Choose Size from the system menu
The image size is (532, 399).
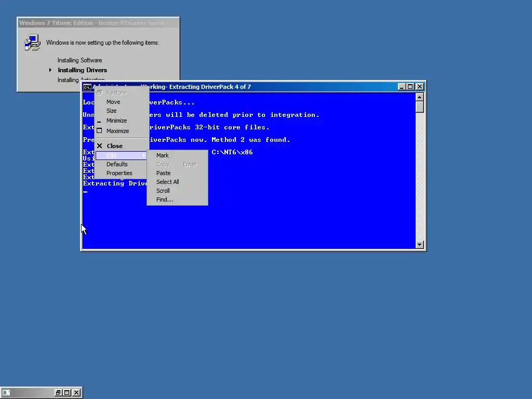point(122,111)
